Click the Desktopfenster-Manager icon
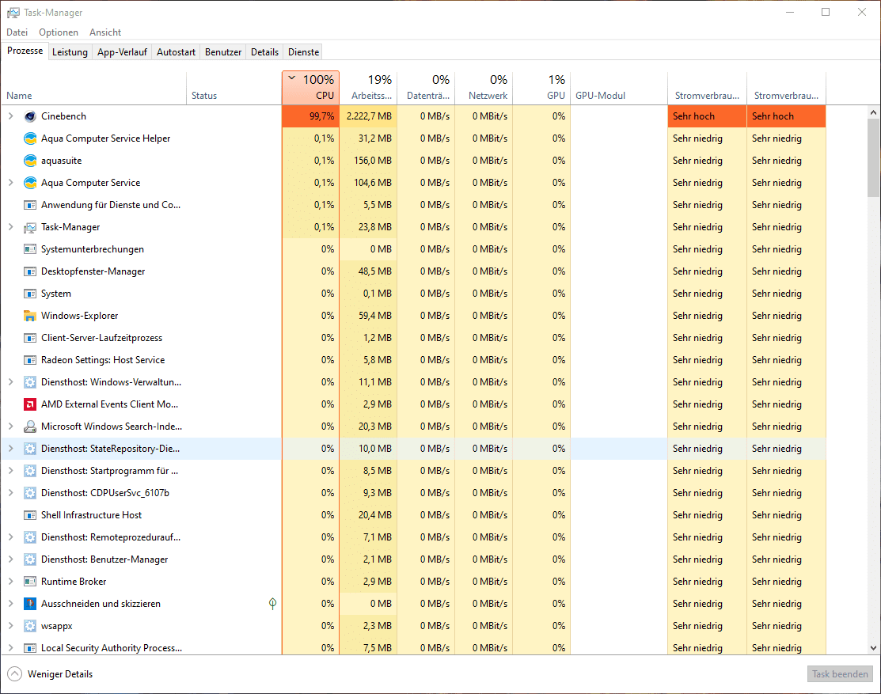Viewport: 881px width, 694px height. (30, 271)
